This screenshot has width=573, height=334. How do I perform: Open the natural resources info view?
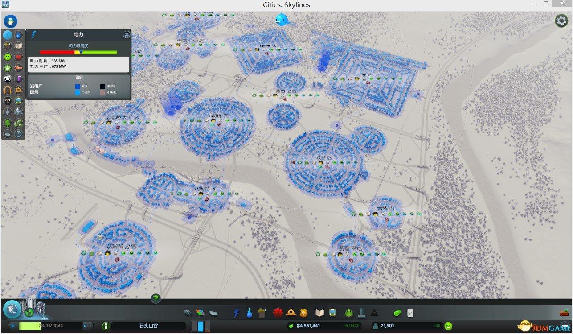tap(19, 123)
